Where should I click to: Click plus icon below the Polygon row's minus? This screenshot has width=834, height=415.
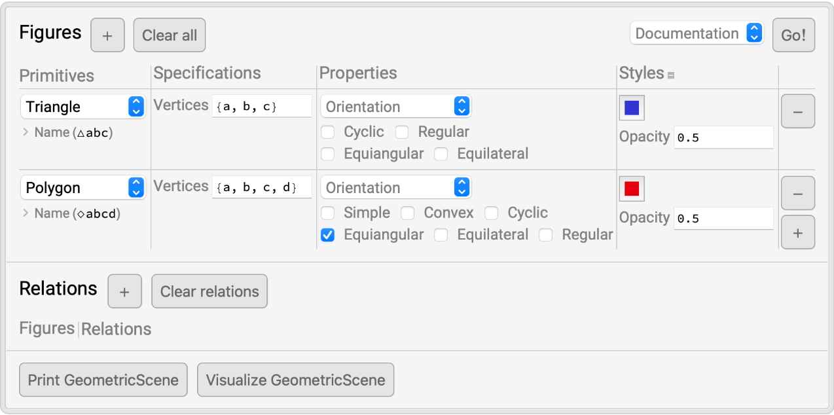(x=797, y=232)
